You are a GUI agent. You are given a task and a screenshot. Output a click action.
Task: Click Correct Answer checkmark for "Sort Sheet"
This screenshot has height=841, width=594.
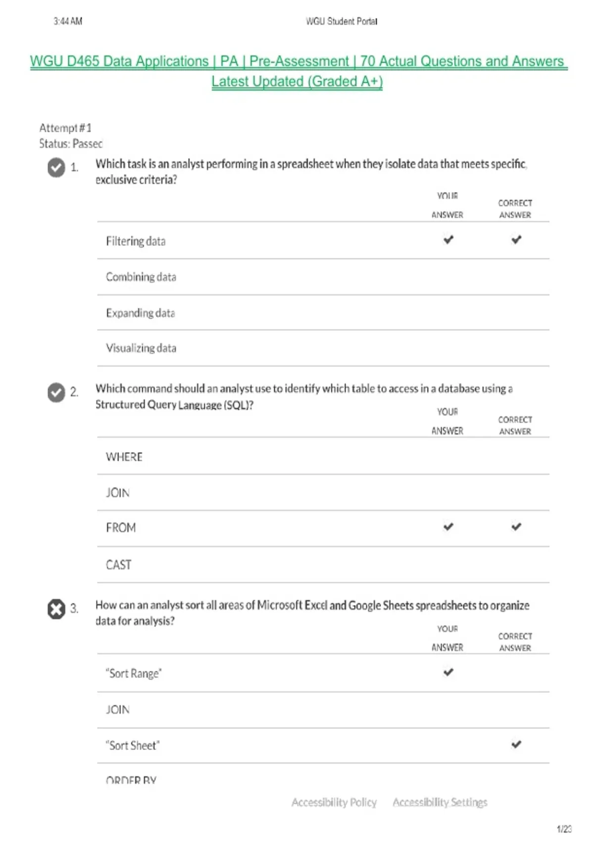pos(516,745)
